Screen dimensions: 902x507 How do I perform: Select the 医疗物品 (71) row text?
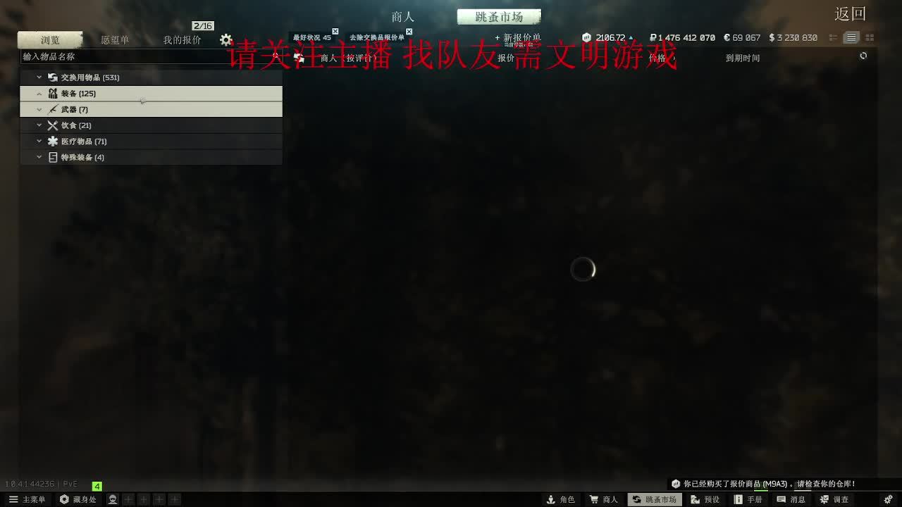(84, 142)
